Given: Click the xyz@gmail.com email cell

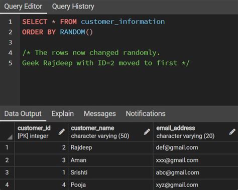Looking at the screenshot, I should click(x=195, y=184).
